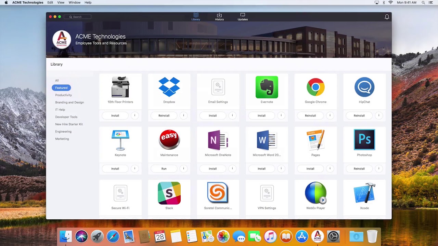This screenshot has height=246, width=438.
Task: Select the Secure Wi-Fi profile icon
Action: click(x=120, y=193)
